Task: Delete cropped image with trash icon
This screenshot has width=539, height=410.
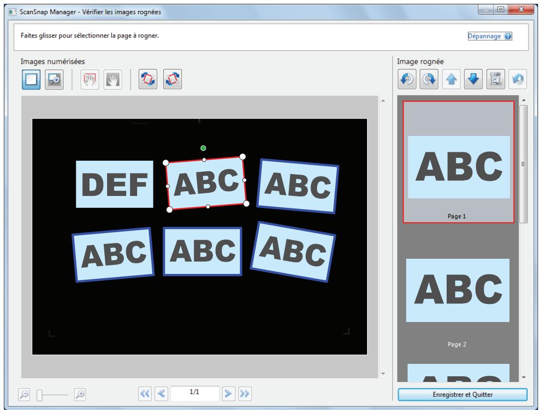Action: pos(496,79)
